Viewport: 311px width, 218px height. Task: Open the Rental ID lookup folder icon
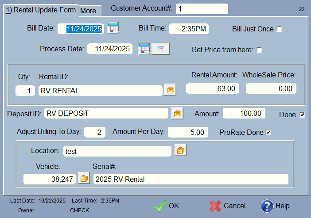171,90
